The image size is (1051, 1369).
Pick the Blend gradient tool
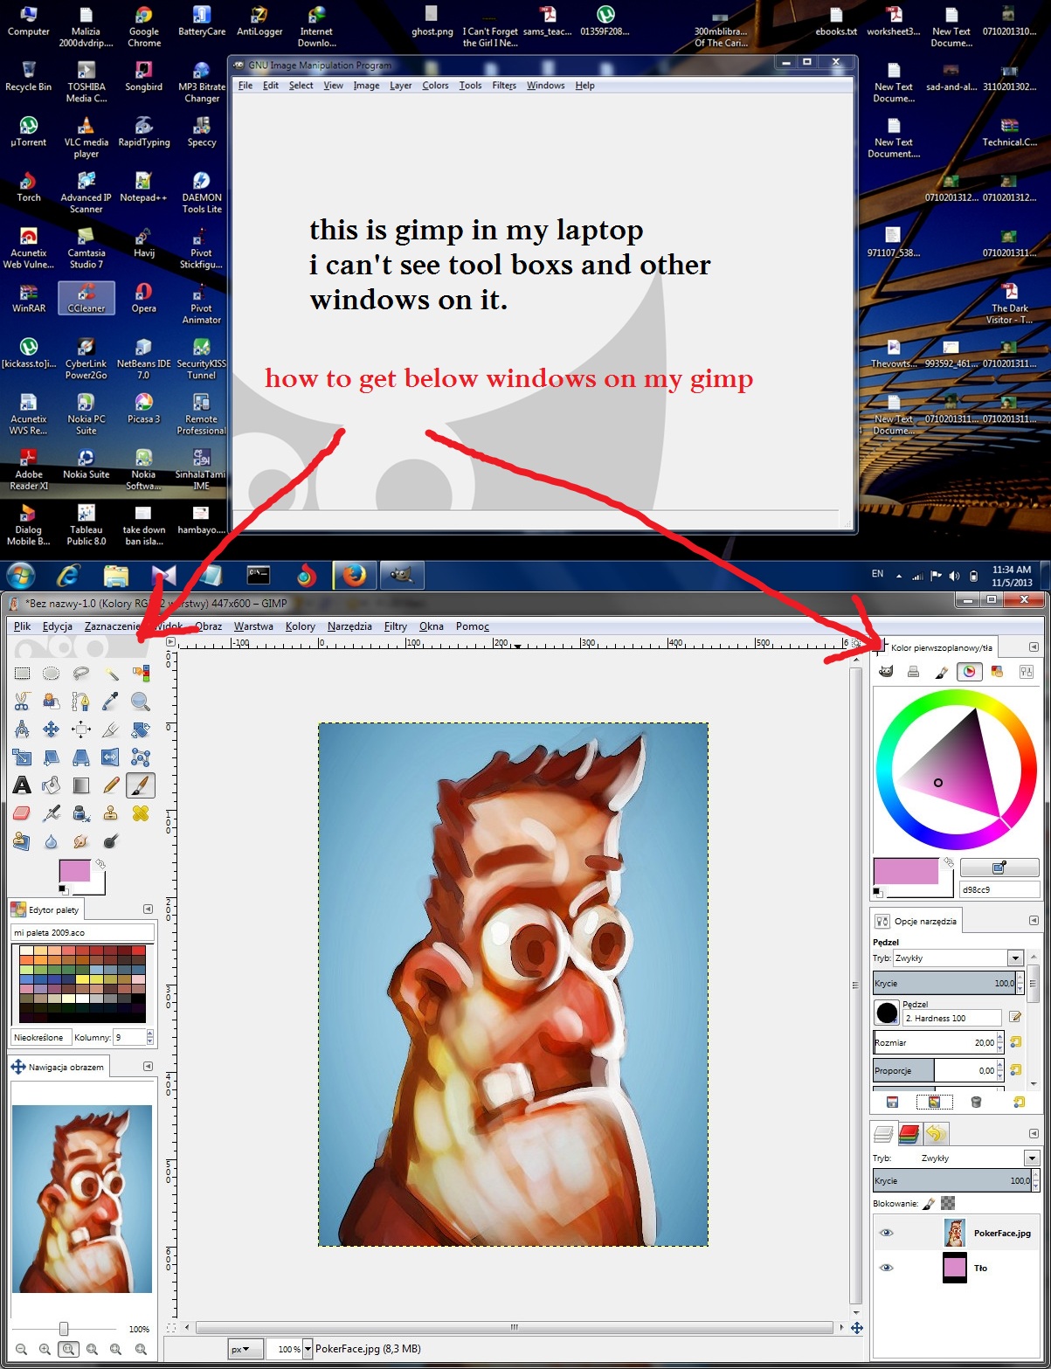[81, 785]
